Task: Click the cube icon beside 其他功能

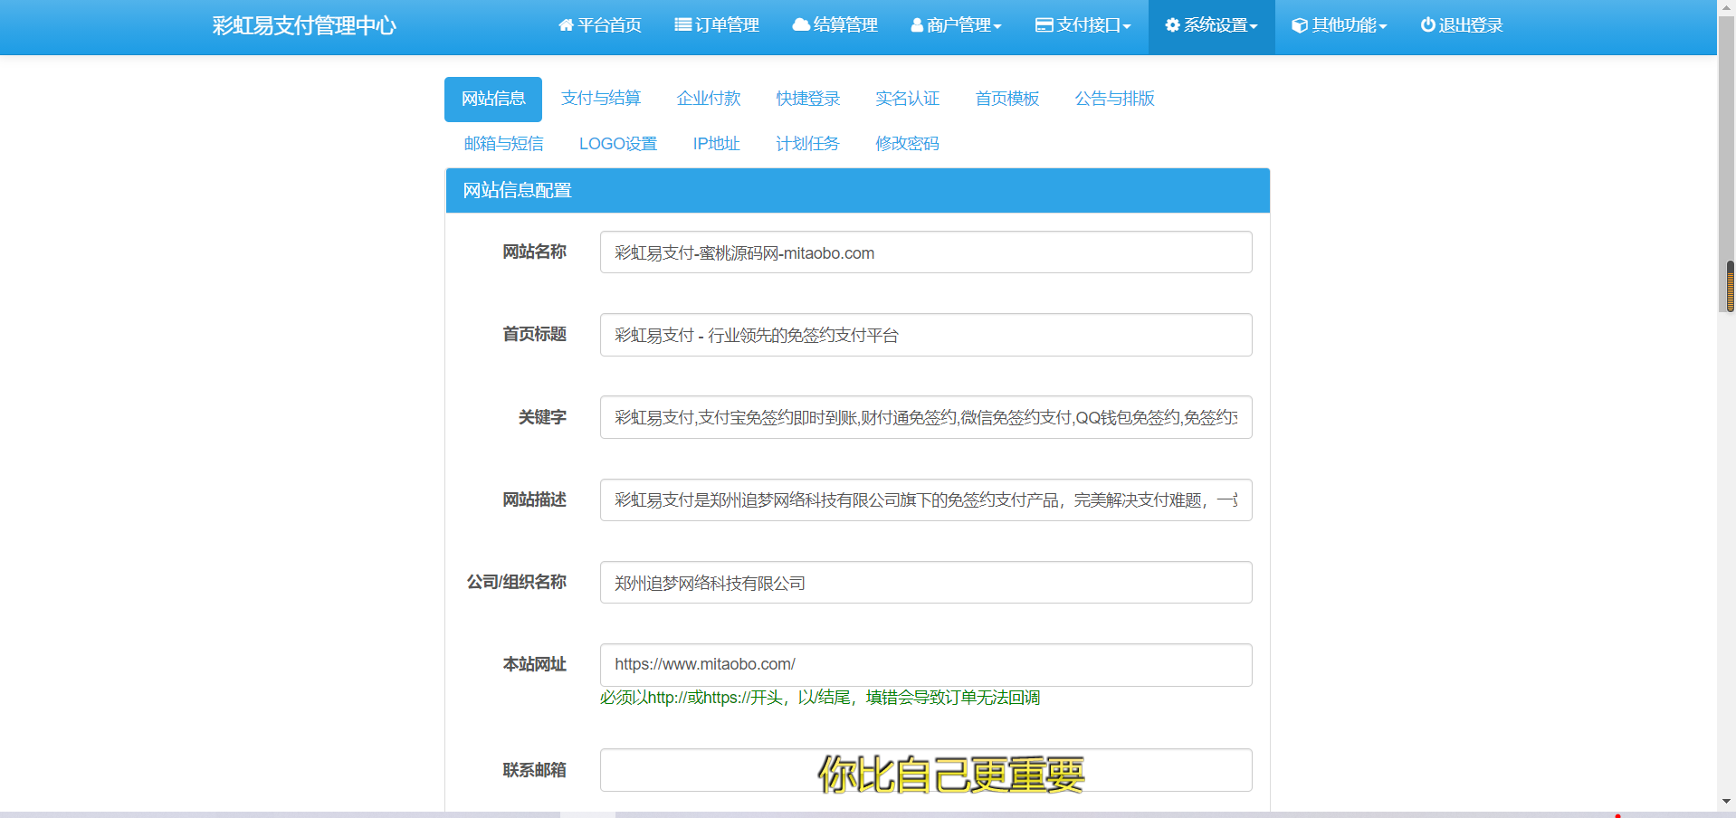Action: (1299, 25)
